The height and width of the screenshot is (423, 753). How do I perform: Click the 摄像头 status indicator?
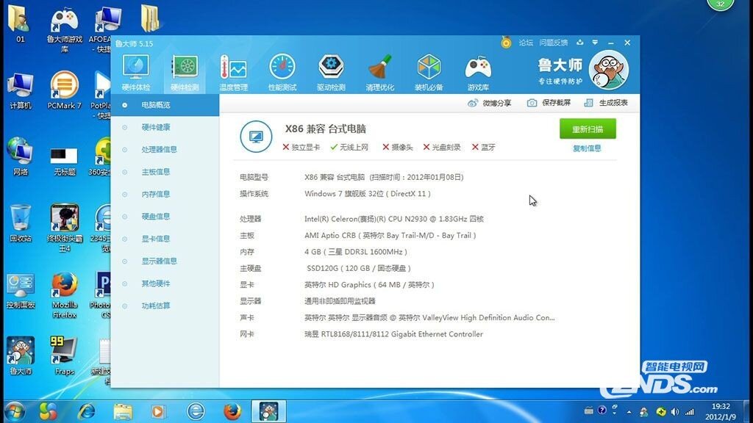[398, 147]
